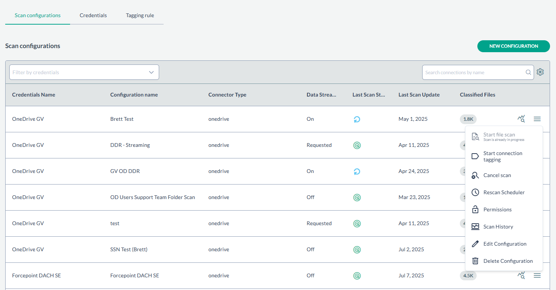Open hamburger menu for Forcepoint DACH SE
Image resolution: width=556 pixels, height=290 pixels.
point(537,275)
